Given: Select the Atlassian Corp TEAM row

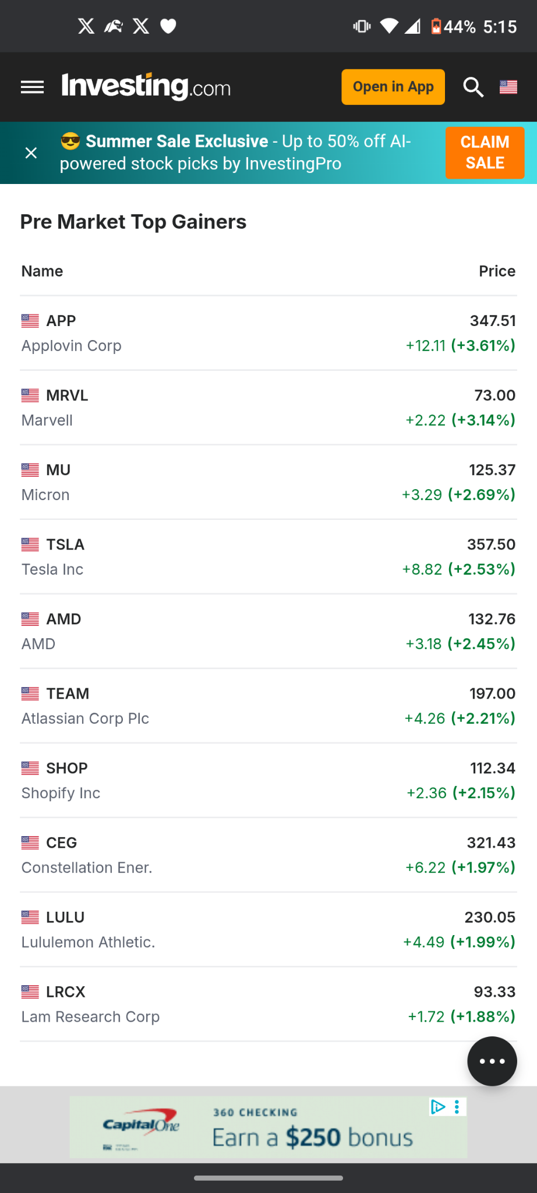Looking at the screenshot, I should [268, 706].
